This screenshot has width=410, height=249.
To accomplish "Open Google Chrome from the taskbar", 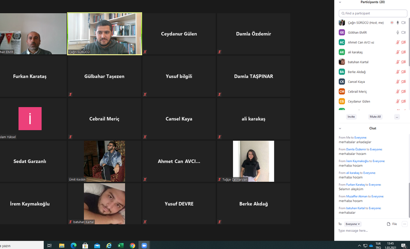I will [133, 245].
